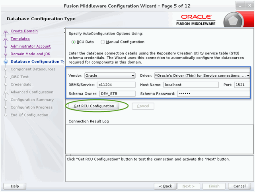Click the Help button
255x192 pixels.
15,186
